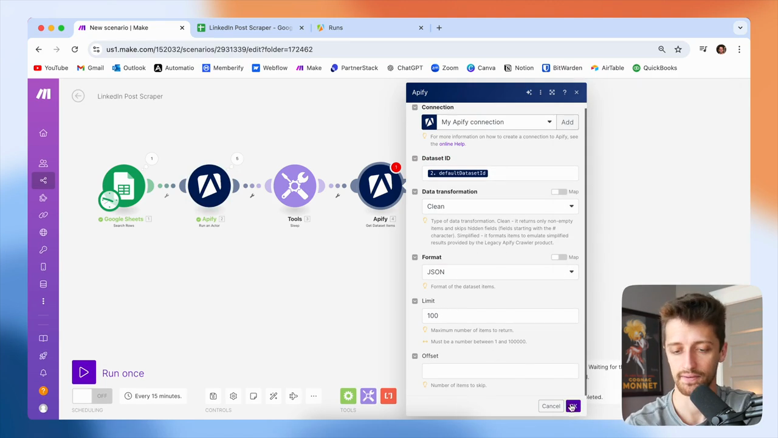This screenshot has height=438, width=778.
Task: Click the Limit input field showing 100
Action: (x=500, y=316)
